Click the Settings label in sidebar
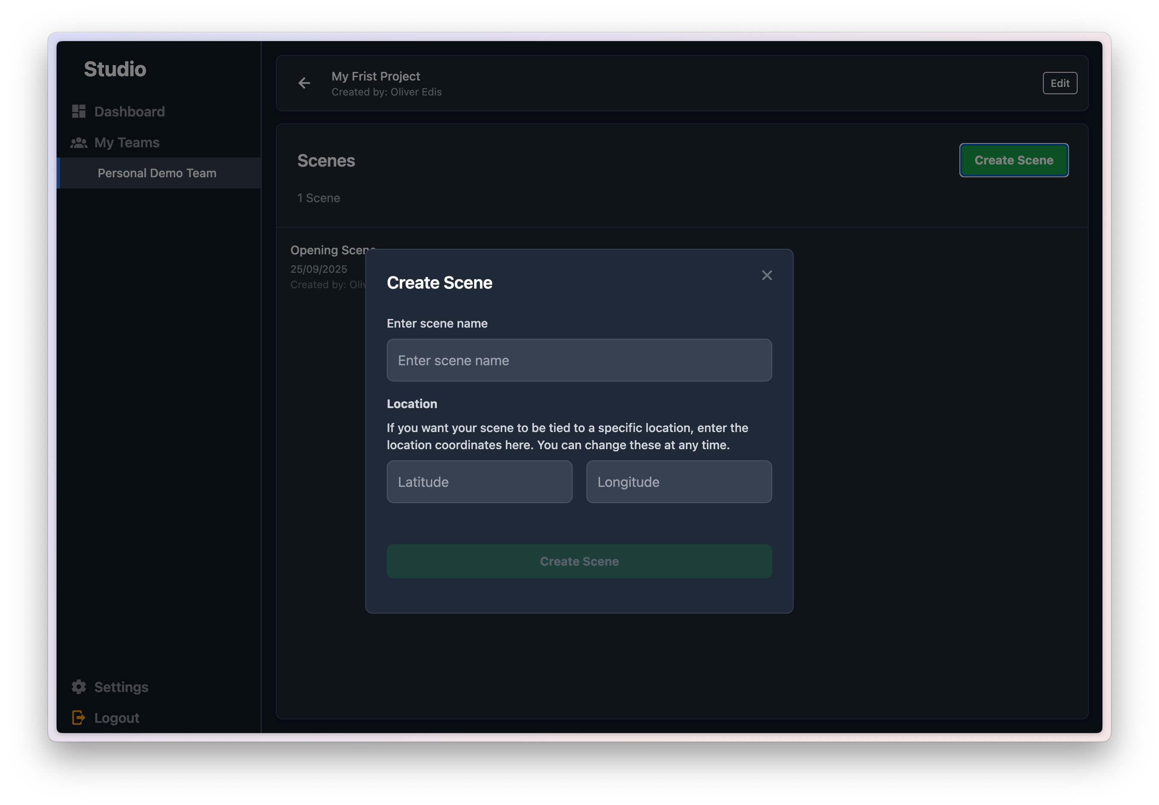This screenshot has width=1159, height=805. click(121, 687)
